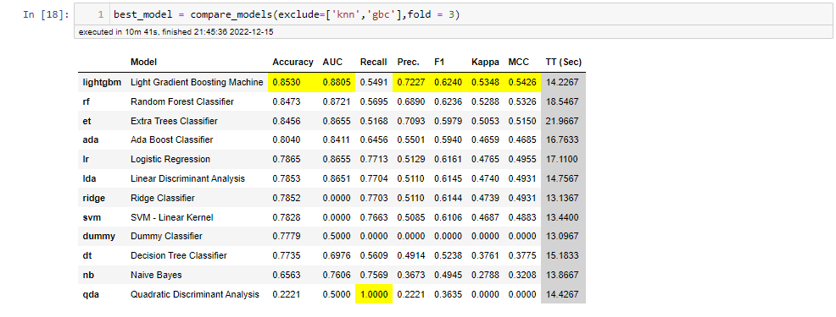Click the qda row index
836x317 pixels.
(90, 294)
